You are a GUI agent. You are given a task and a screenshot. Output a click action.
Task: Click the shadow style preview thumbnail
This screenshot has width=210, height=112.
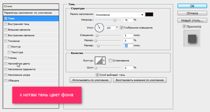click(192, 38)
